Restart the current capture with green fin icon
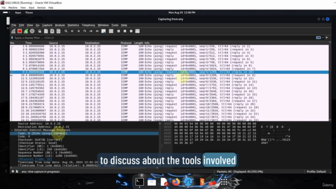 click(26, 31)
